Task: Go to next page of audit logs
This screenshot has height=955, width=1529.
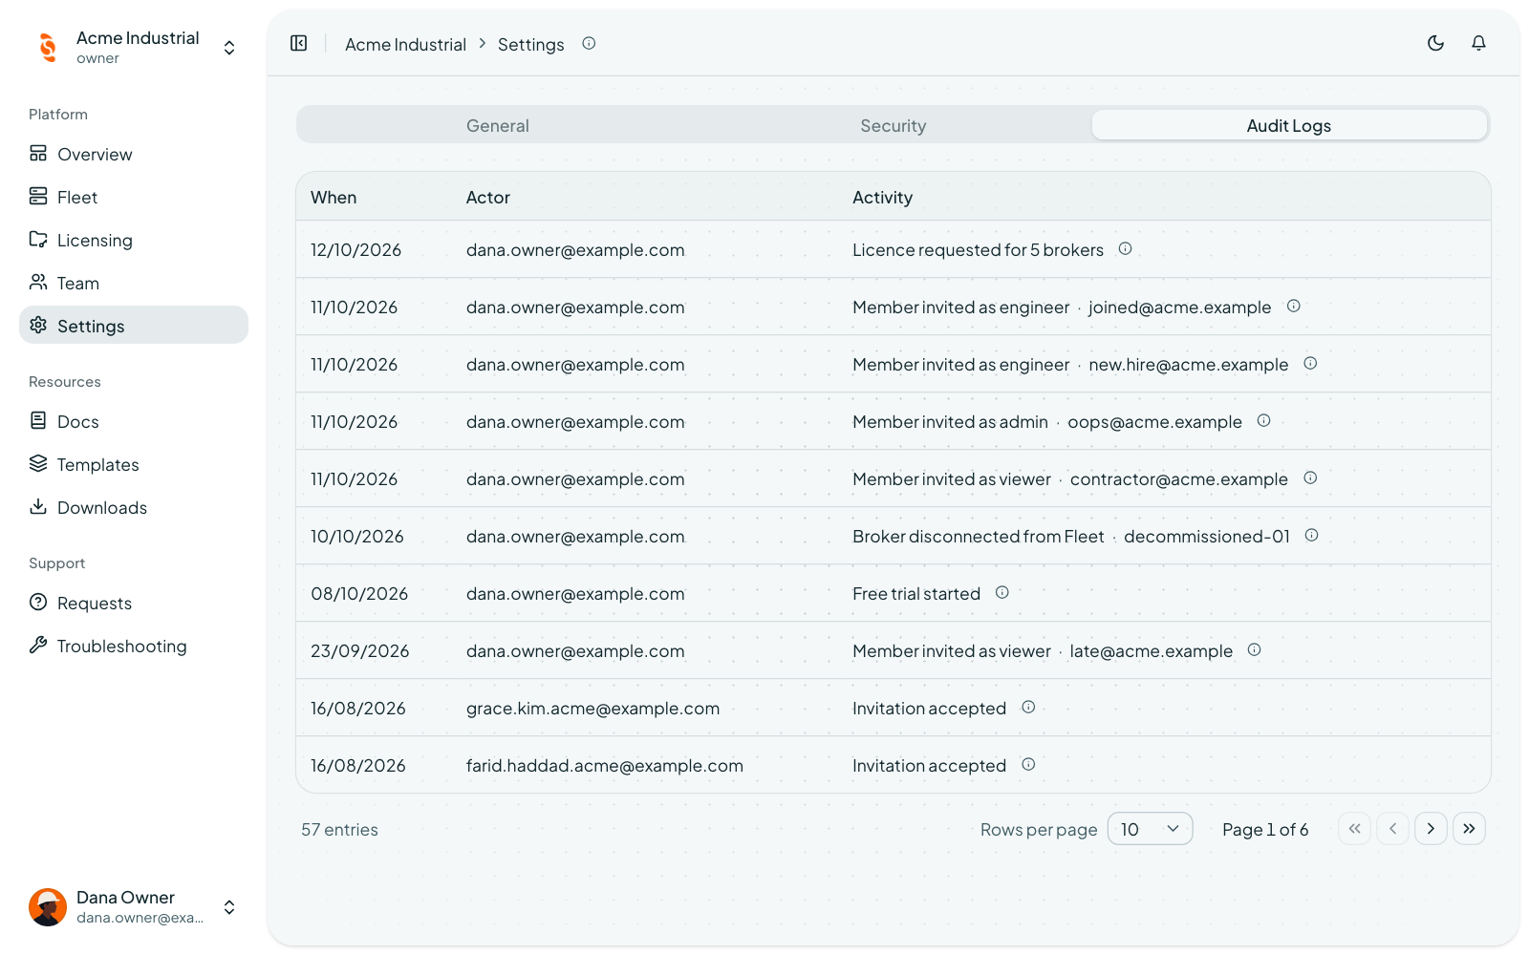Action: point(1431,829)
